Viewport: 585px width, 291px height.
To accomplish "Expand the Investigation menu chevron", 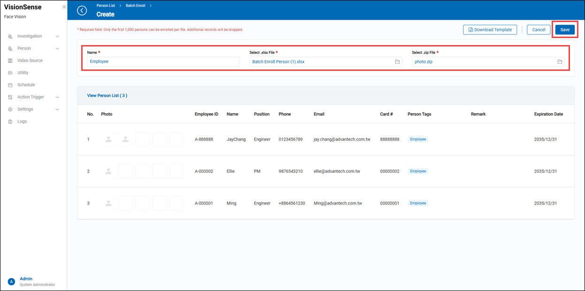I will tap(57, 36).
